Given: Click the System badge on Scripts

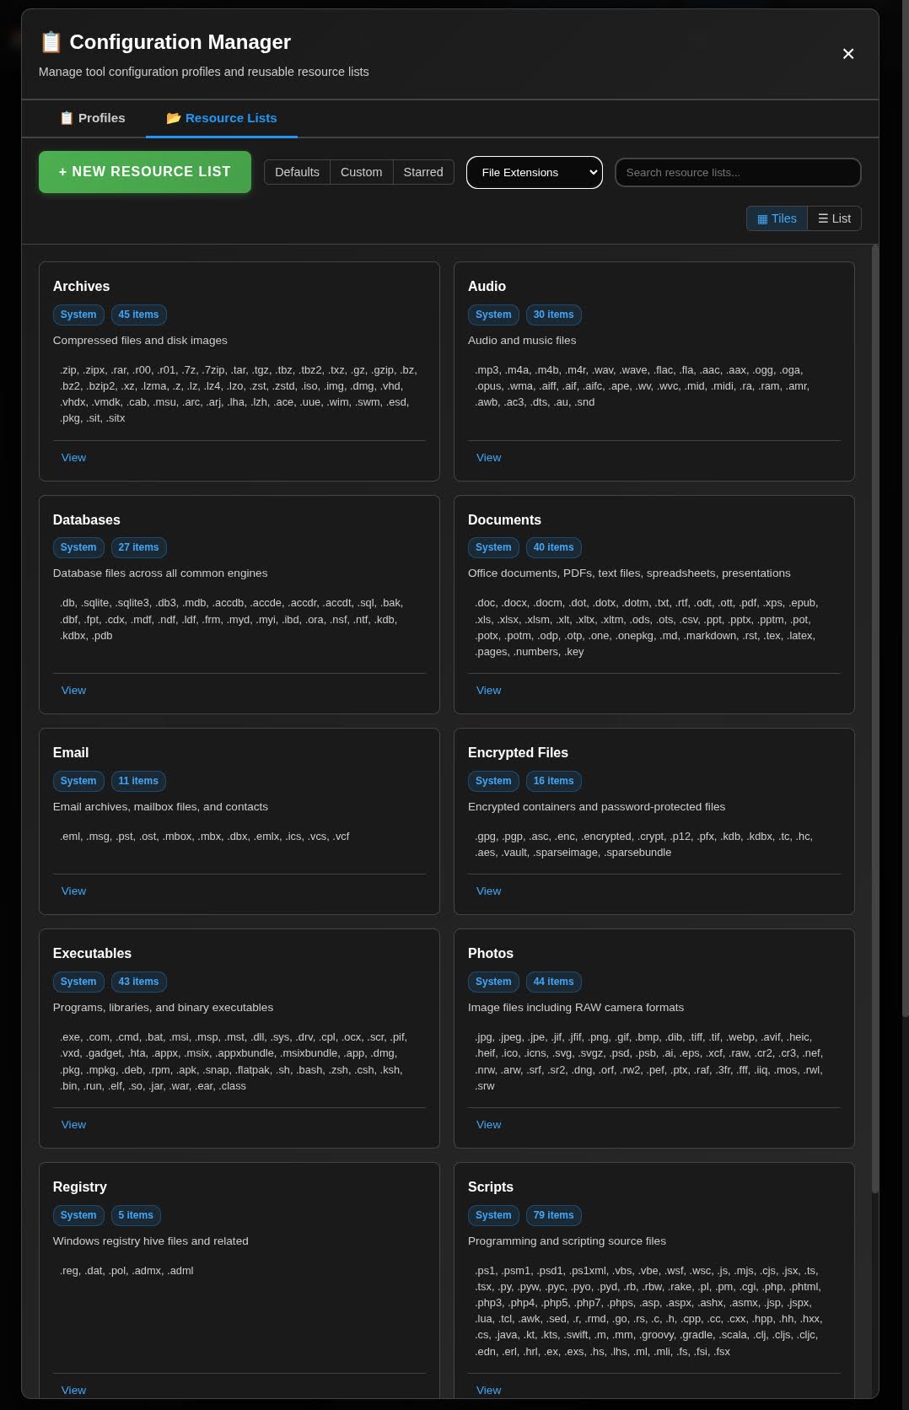Looking at the screenshot, I should pyautogui.click(x=493, y=1215).
